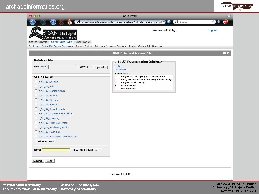Click the Submit button
259x194 pixels.
[x=38, y=161]
